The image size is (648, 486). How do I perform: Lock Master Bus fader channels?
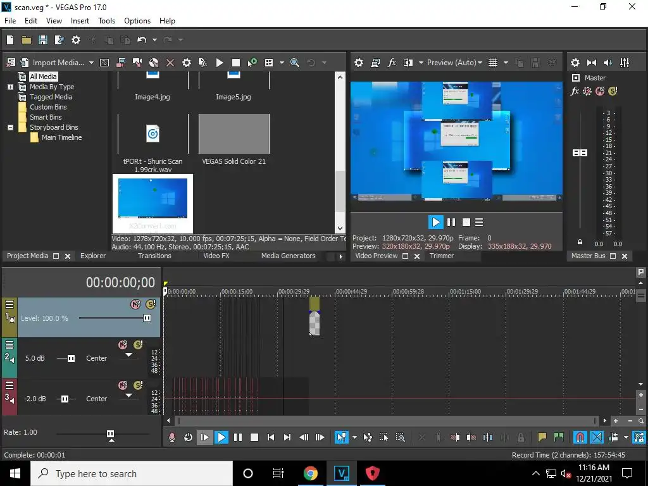tap(580, 242)
